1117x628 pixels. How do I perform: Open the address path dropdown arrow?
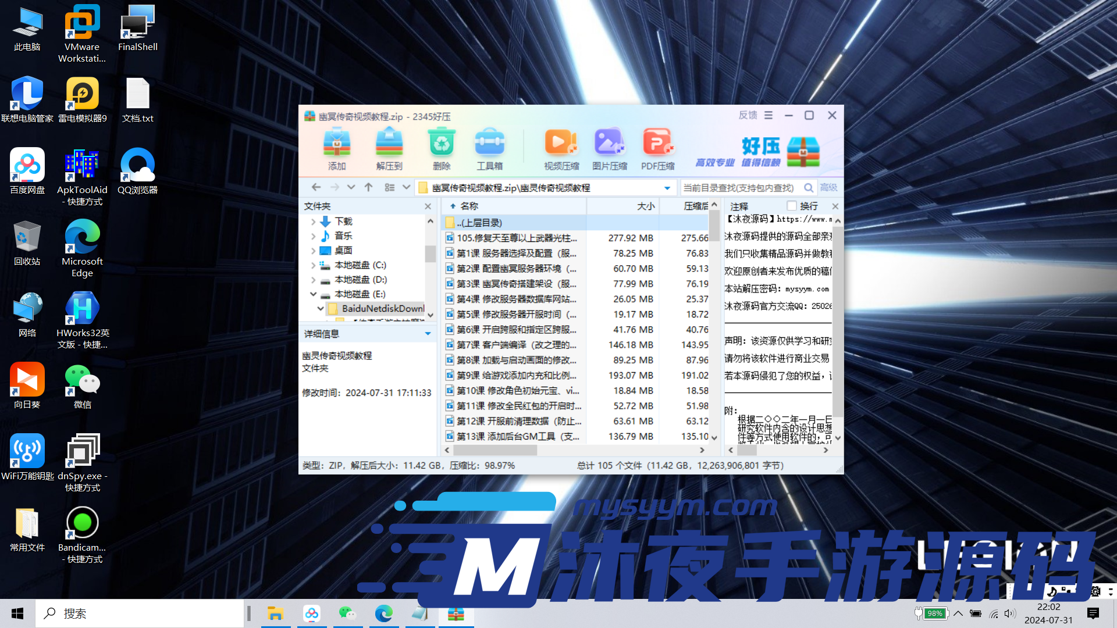pyautogui.click(x=667, y=188)
